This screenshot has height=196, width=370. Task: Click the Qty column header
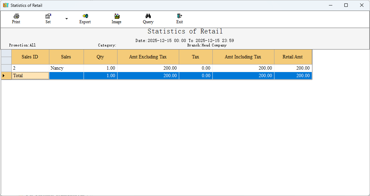pos(100,57)
